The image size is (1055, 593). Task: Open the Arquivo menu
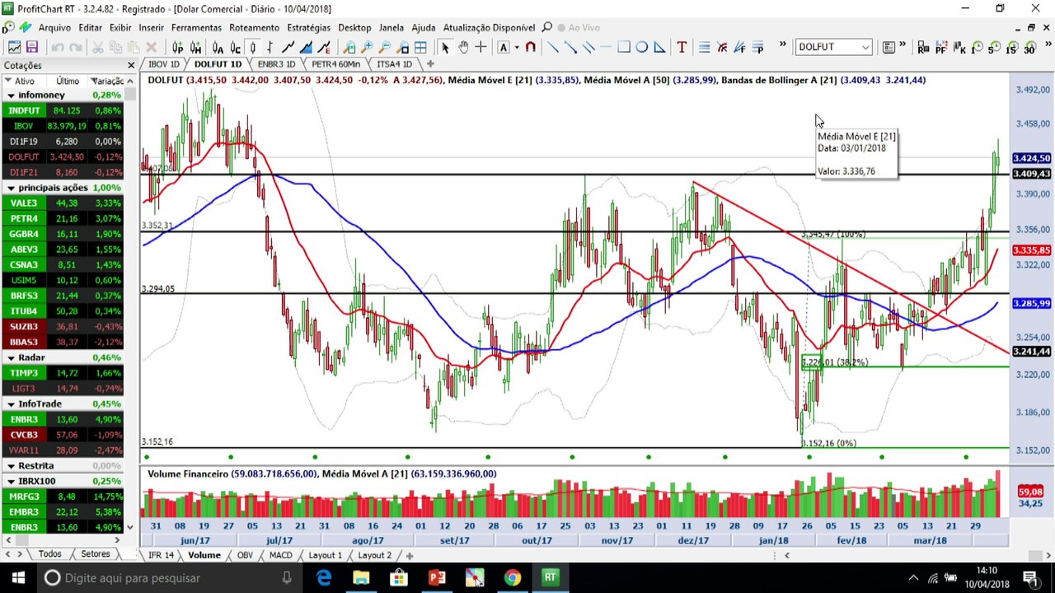(54, 27)
